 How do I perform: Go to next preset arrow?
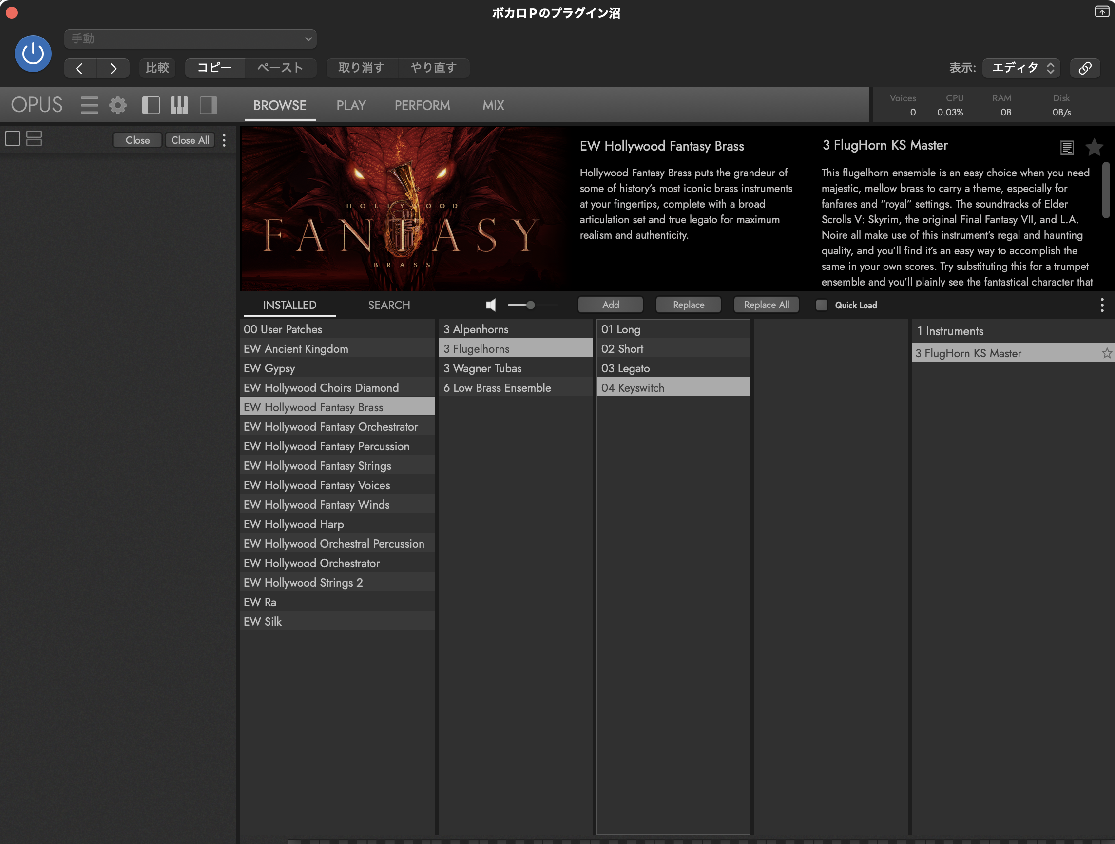click(114, 68)
